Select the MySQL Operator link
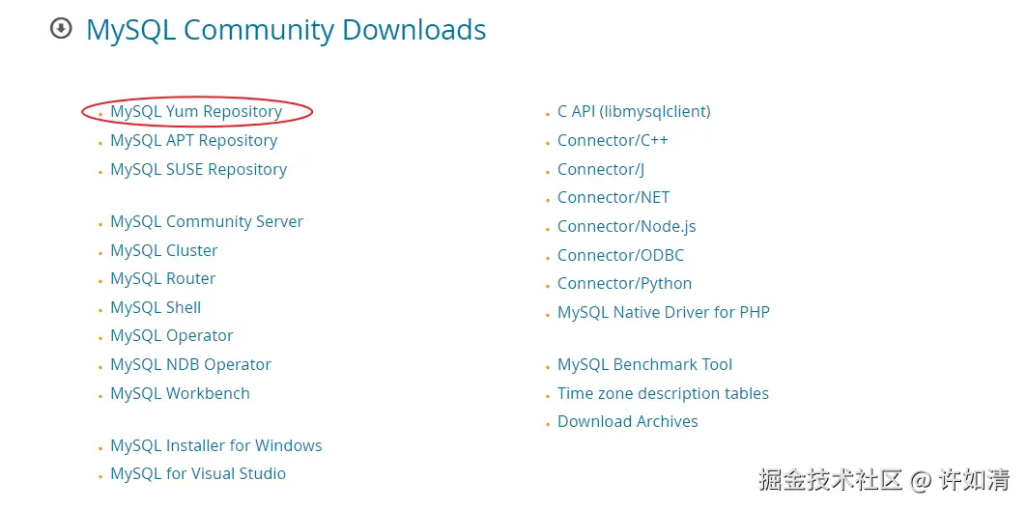 click(x=172, y=336)
